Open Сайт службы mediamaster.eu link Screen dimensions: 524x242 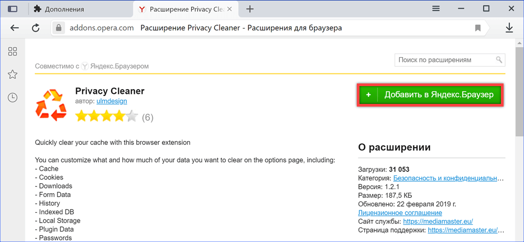438,222
